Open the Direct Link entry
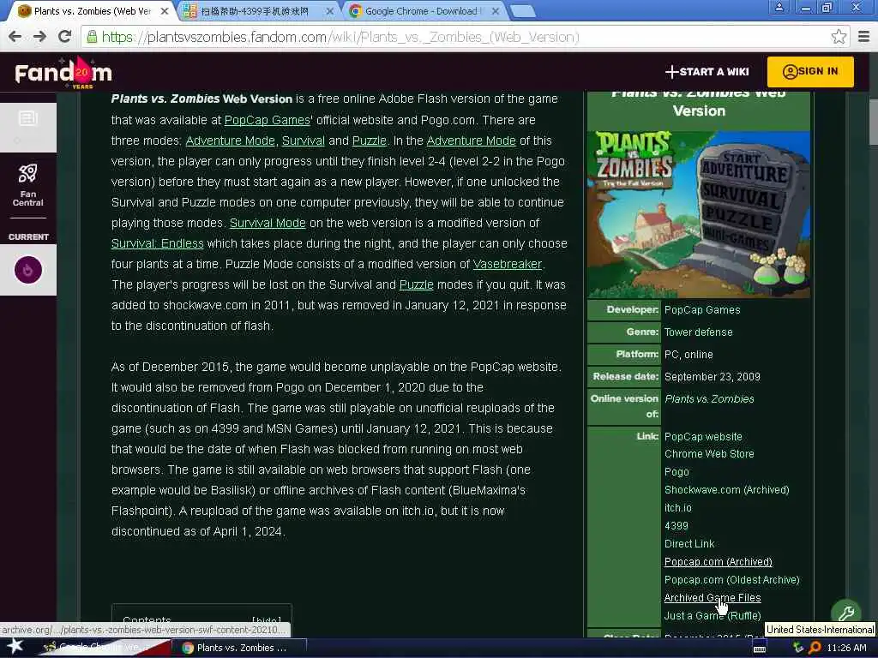The height and width of the screenshot is (658, 878). point(689,544)
